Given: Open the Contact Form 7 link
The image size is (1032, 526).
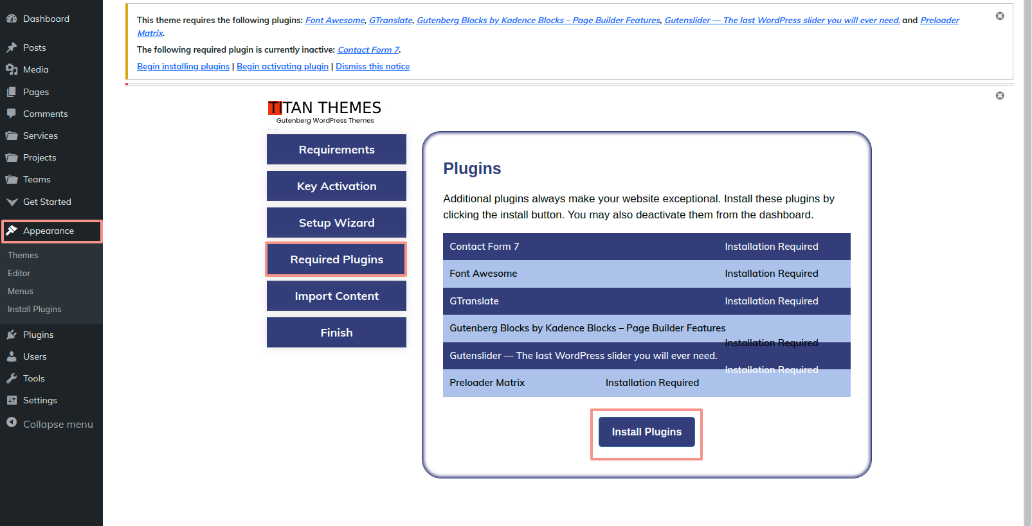Looking at the screenshot, I should pyautogui.click(x=368, y=49).
